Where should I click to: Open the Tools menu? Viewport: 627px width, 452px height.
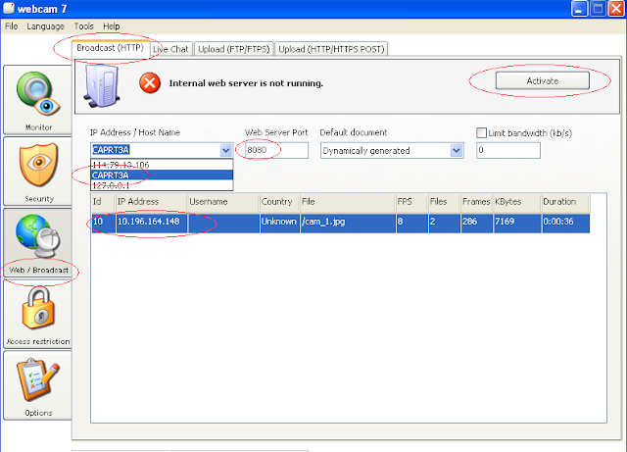83,26
